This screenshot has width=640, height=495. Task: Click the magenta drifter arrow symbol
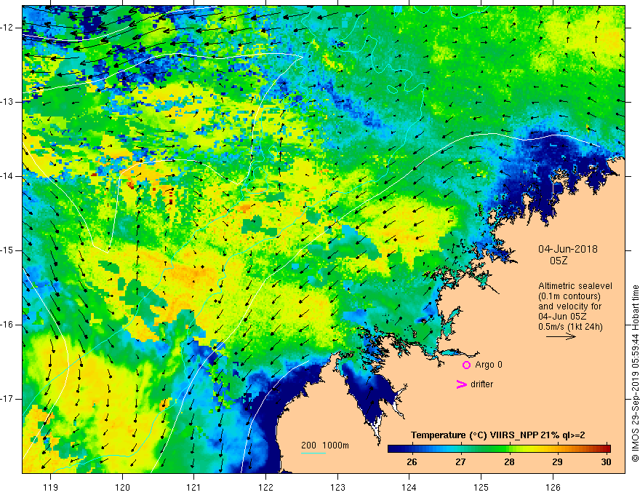[x=461, y=384]
